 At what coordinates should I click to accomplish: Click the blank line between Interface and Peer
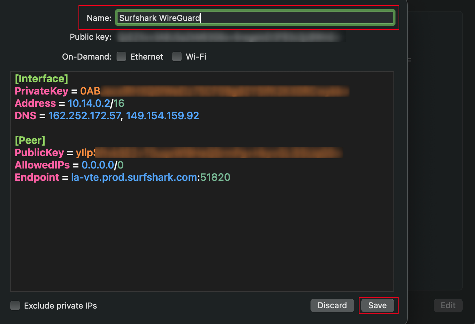[x=137, y=128]
